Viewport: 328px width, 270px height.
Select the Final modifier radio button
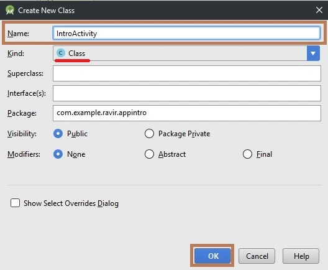(247, 154)
